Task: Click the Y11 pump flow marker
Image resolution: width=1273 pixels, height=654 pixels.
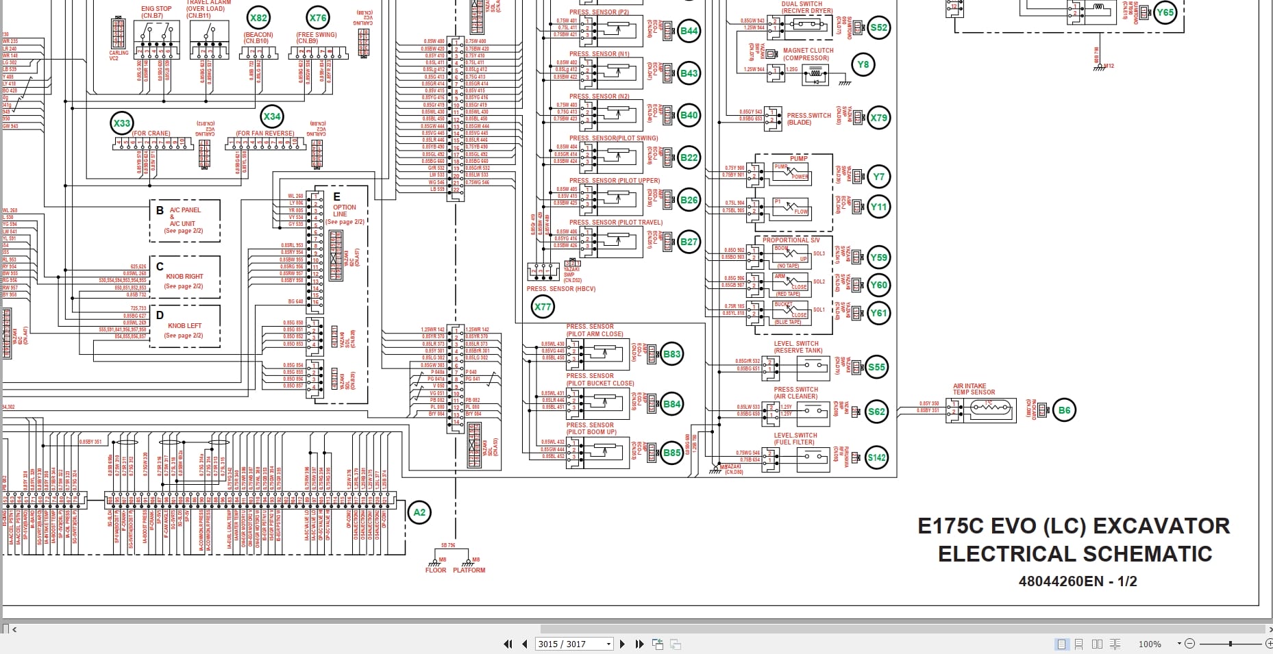Action: (x=878, y=207)
